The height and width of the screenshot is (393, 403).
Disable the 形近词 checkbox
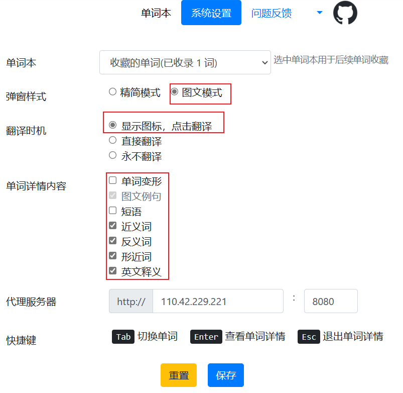point(113,256)
